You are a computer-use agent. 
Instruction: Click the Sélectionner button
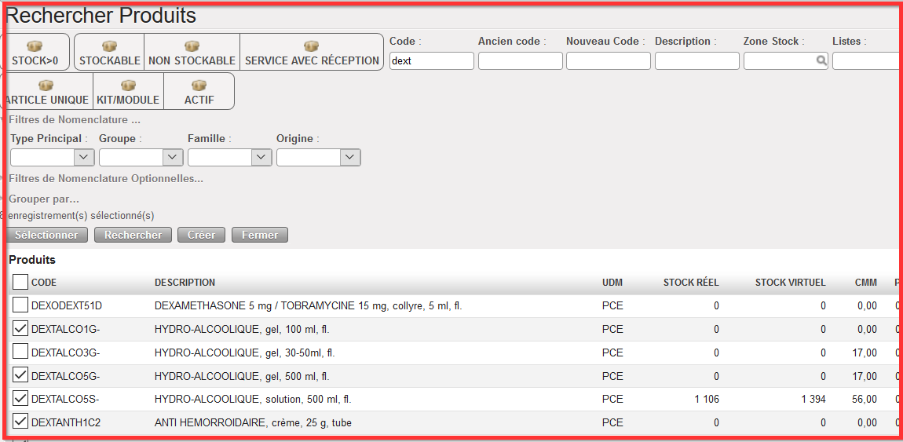pos(46,235)
